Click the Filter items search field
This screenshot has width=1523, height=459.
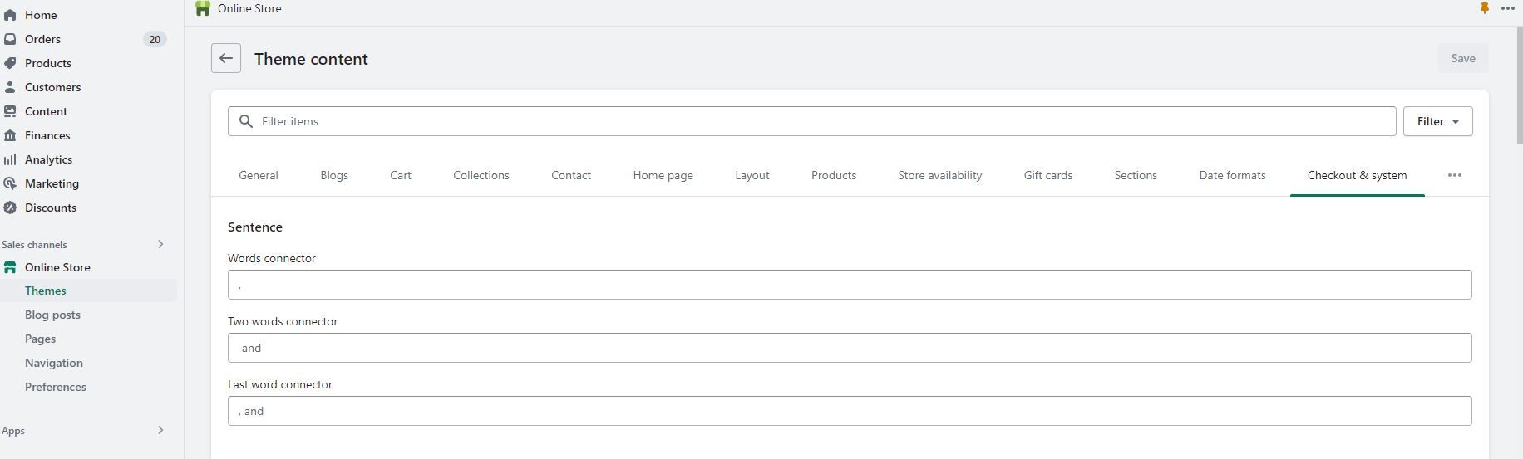tap(823, 121)
